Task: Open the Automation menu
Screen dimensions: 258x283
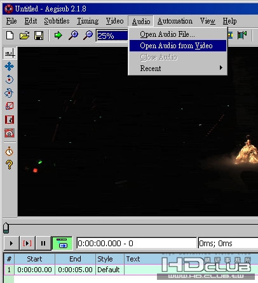Action: [x=175, y=21]
